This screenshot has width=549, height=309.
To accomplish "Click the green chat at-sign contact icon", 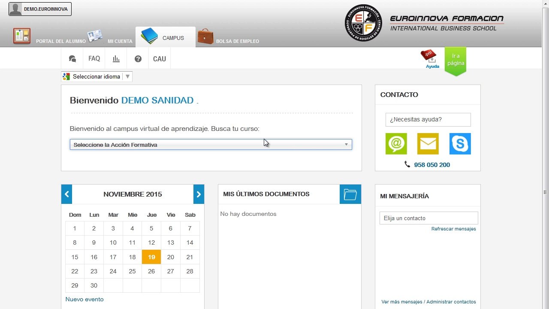I will pyautogui.click(x=396, y=144).
